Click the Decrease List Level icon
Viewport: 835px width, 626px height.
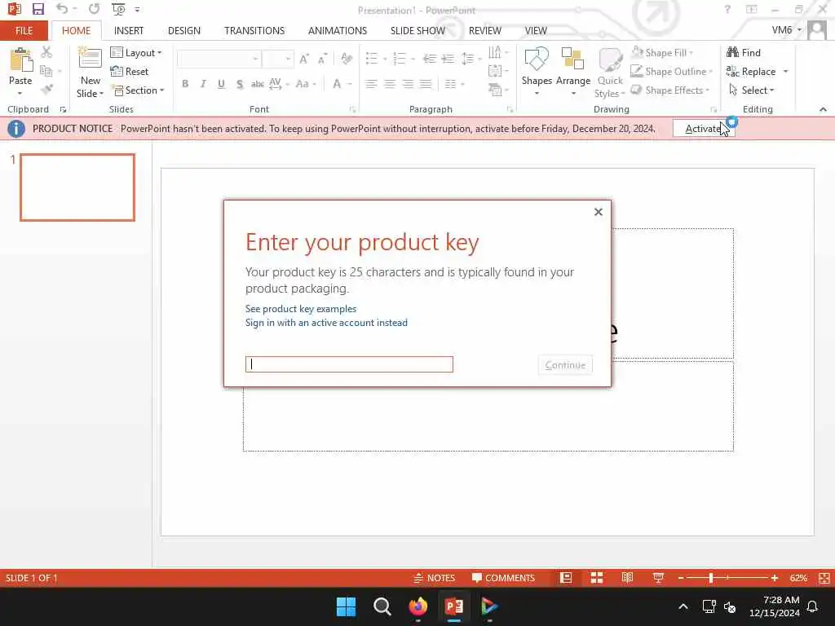pyautogui.click(x=429, y=59)
